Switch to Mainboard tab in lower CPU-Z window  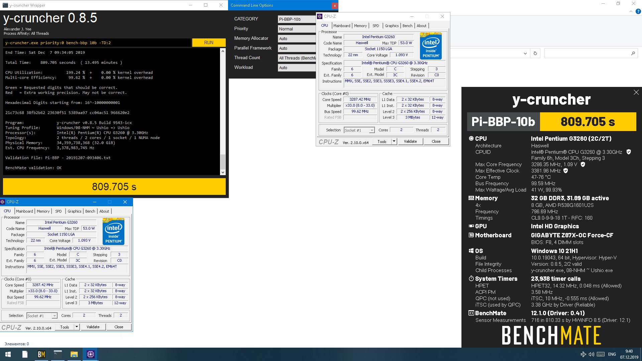tap(24, 211)
